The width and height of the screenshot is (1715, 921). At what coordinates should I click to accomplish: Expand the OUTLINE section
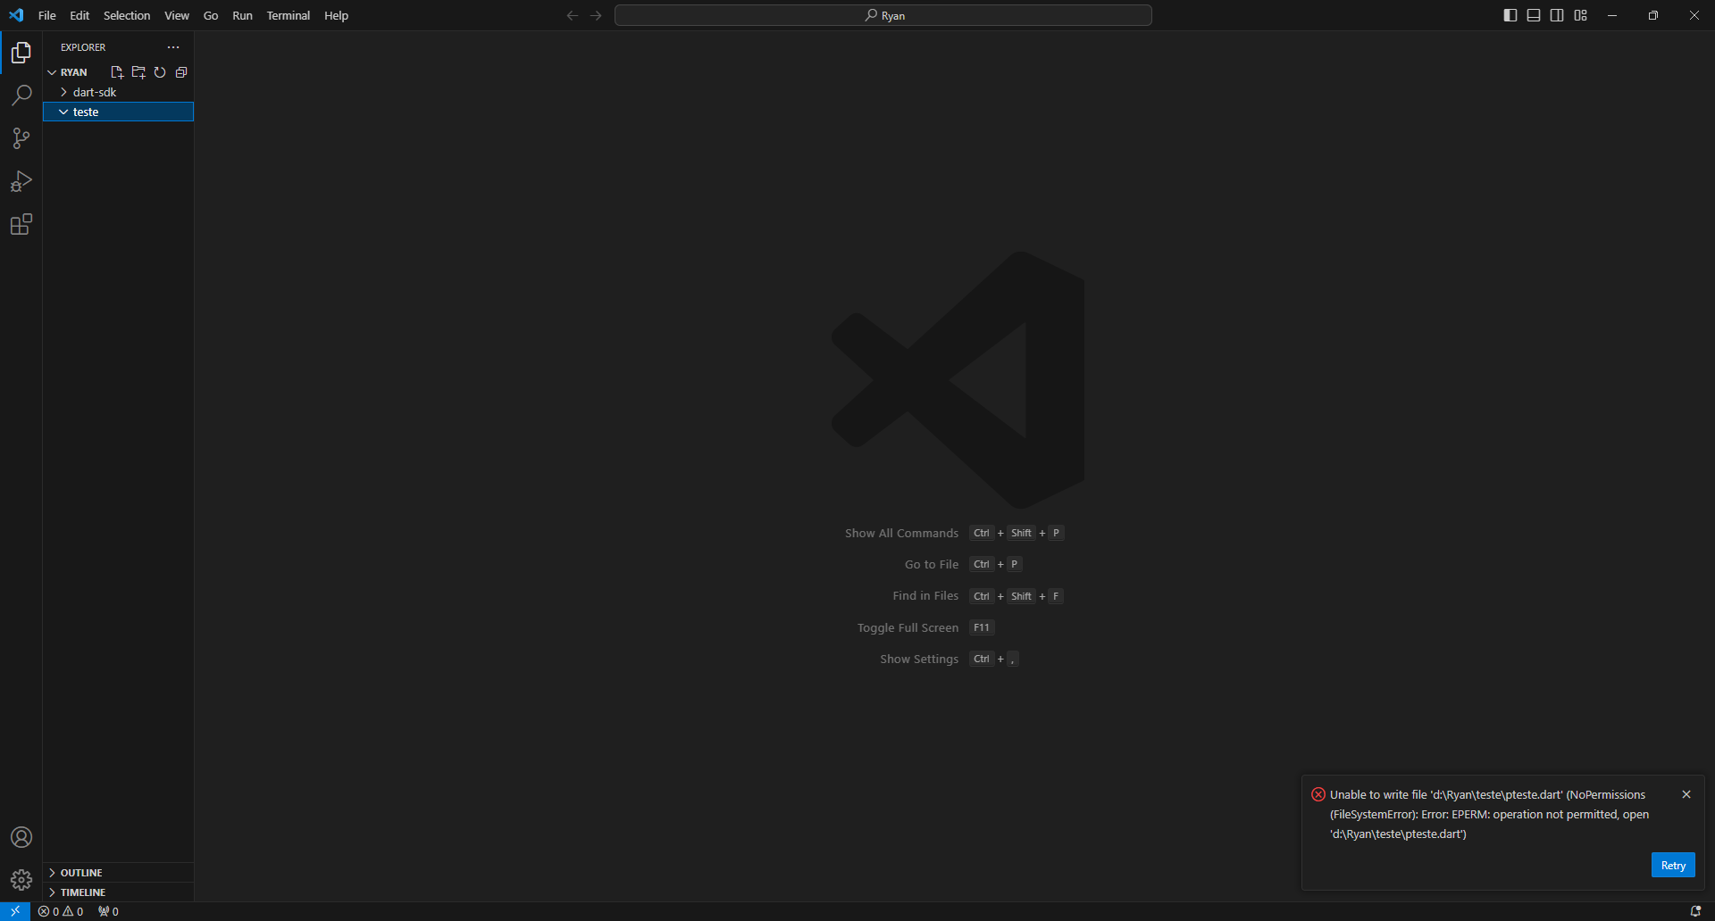pyautogui.click(x=118, y=873)
